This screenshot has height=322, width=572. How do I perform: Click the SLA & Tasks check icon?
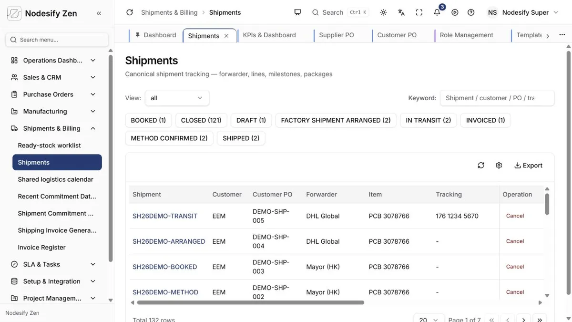[x=14, y=264]
